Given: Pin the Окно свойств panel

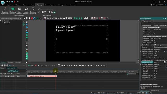Looking at the screenshot, I should coord(164,19).
